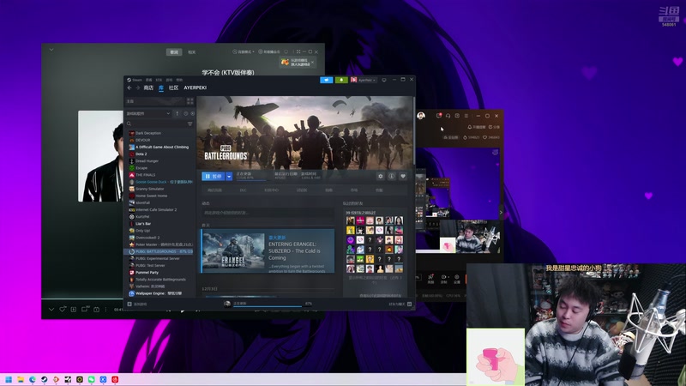Screen dimensions: 686x386
Task: Click the blue announcements megaphone button
Action: click(x=327, y=80)
